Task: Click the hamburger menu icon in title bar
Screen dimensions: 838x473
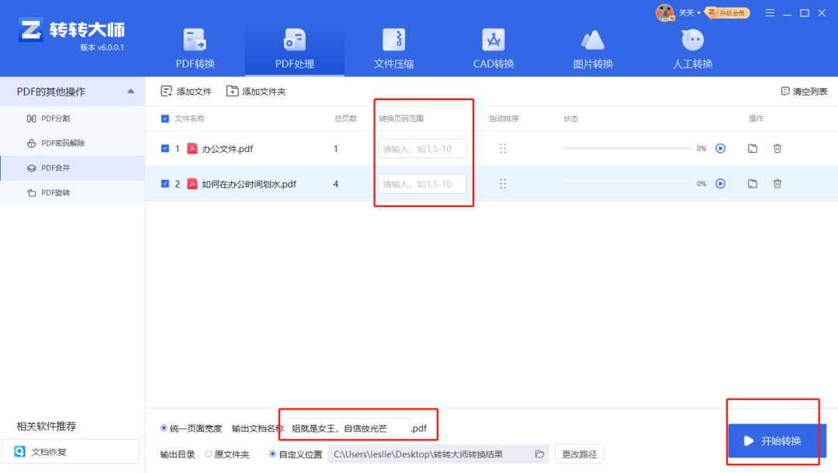Action: point(770,12)
